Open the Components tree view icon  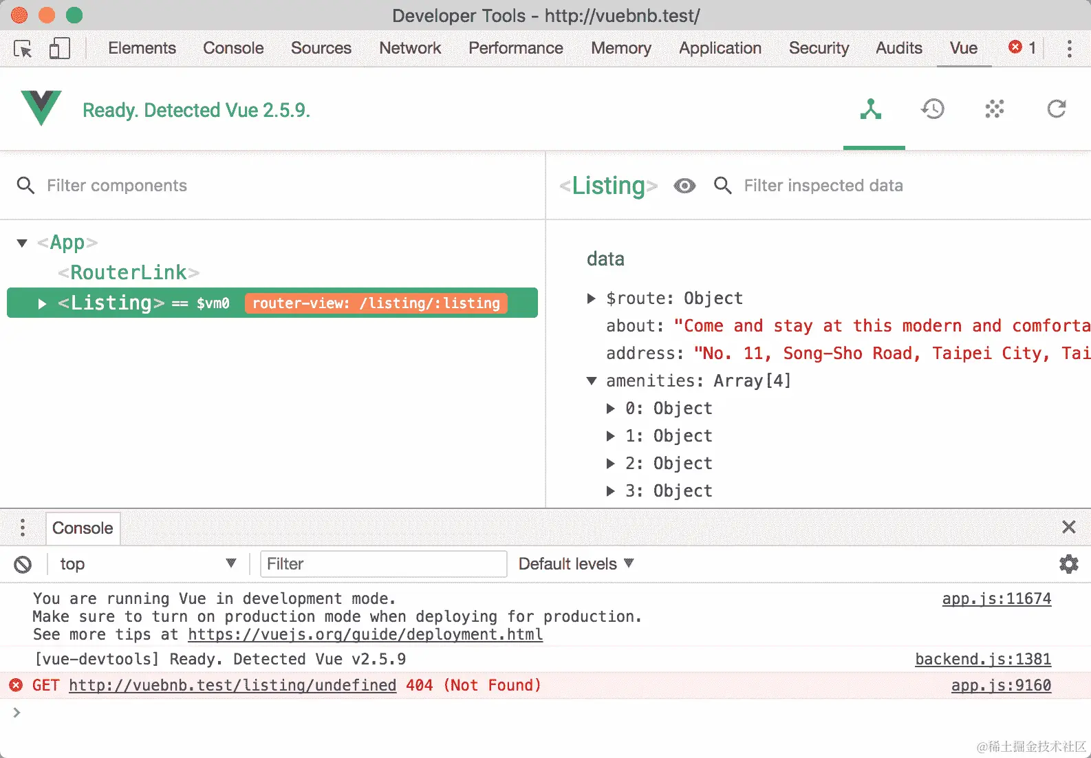[x=871, y=109]
